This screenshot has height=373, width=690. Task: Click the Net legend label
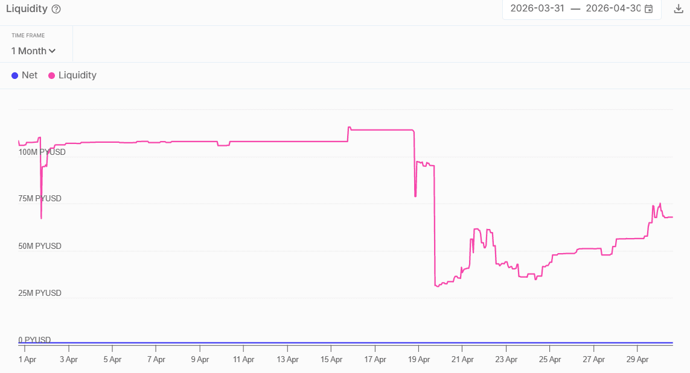(x=30, y=75)
